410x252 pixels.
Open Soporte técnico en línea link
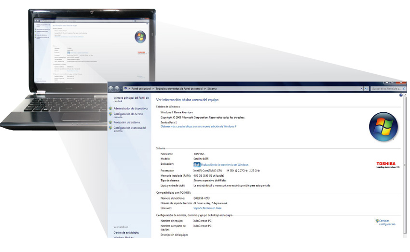(x=207, y=208)
